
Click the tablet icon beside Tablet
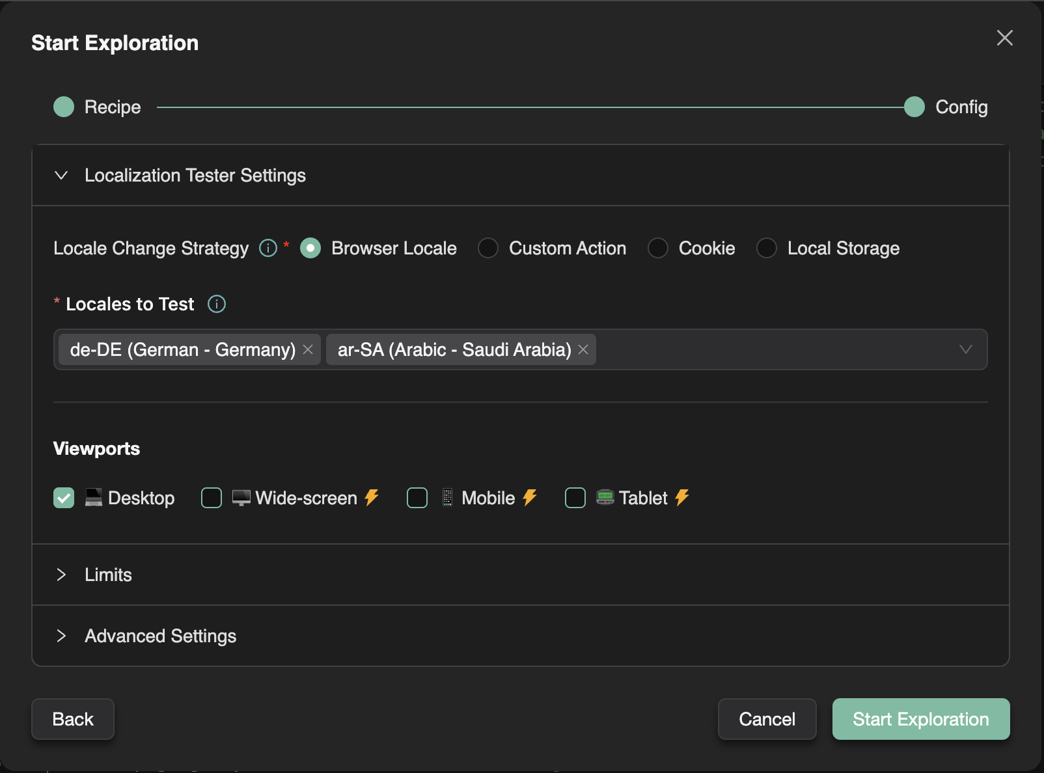pyautogui.click(x=605, y=498)
